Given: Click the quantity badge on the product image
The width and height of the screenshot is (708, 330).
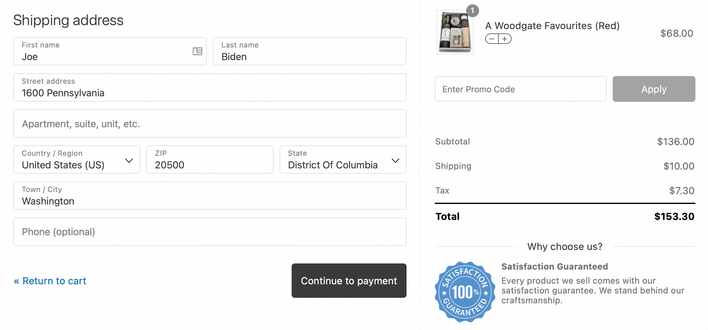Looking at the screenshot, I should [473, 10].
